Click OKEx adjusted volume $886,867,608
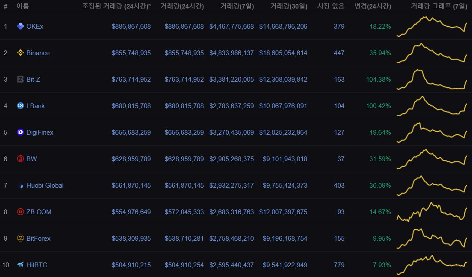472x277 pixels. click(131, 27)
